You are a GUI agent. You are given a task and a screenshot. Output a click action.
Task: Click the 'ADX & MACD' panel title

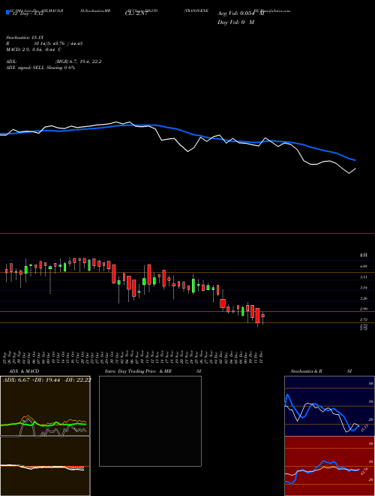tap(24, 371)
